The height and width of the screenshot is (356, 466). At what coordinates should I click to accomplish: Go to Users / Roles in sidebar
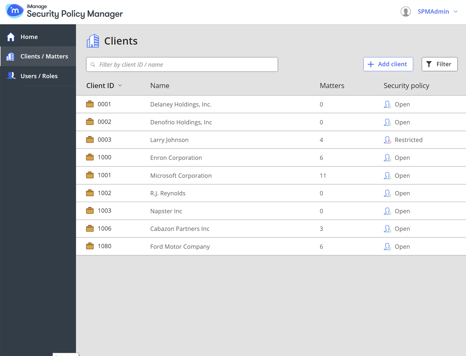tap(39, 76)
